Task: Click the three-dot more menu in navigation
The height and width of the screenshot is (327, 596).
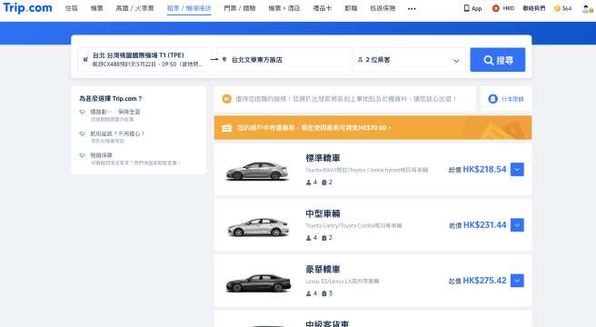Action: [x=412, y=8]
